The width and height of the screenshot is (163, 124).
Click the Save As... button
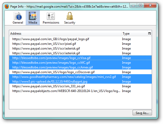point(142,113)
